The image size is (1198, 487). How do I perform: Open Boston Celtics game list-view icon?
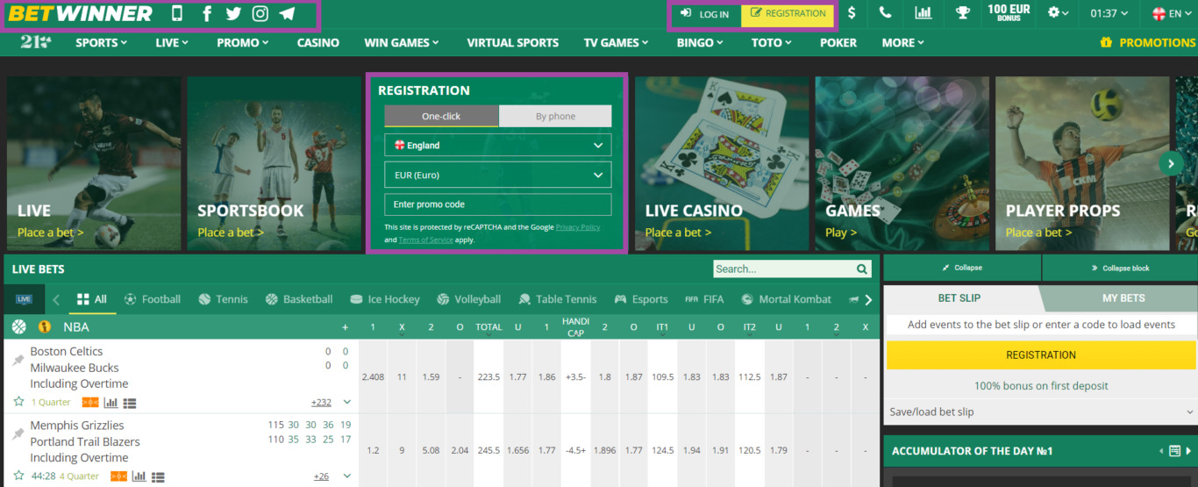click(131, 403)
